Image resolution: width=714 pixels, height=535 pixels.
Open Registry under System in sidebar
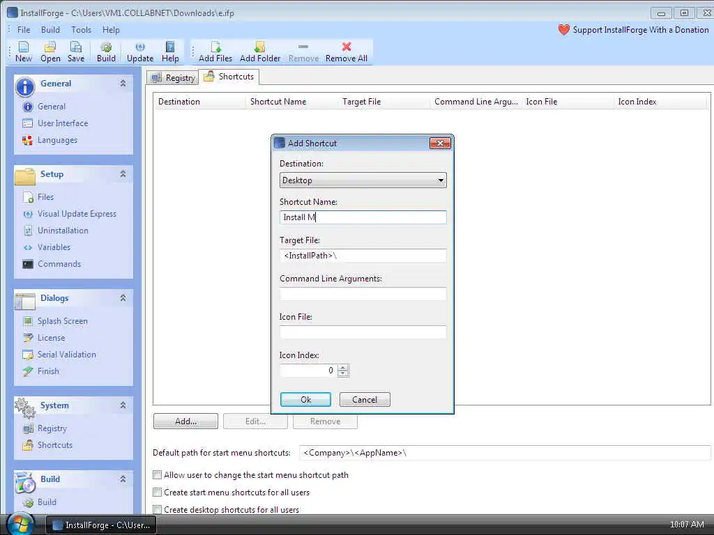(45, 428)
